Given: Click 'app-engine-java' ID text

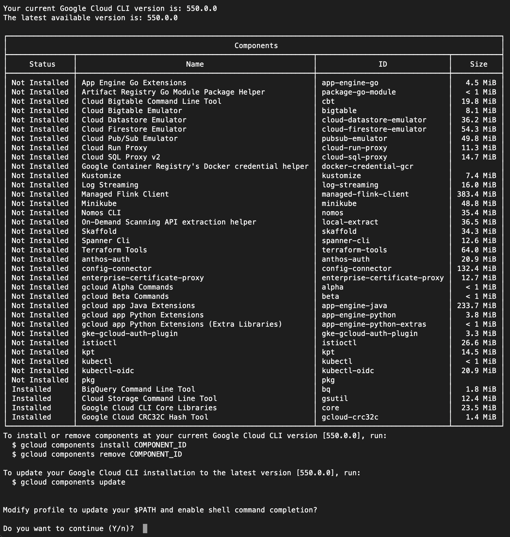Looking at the screenshot, I should 354,306.
